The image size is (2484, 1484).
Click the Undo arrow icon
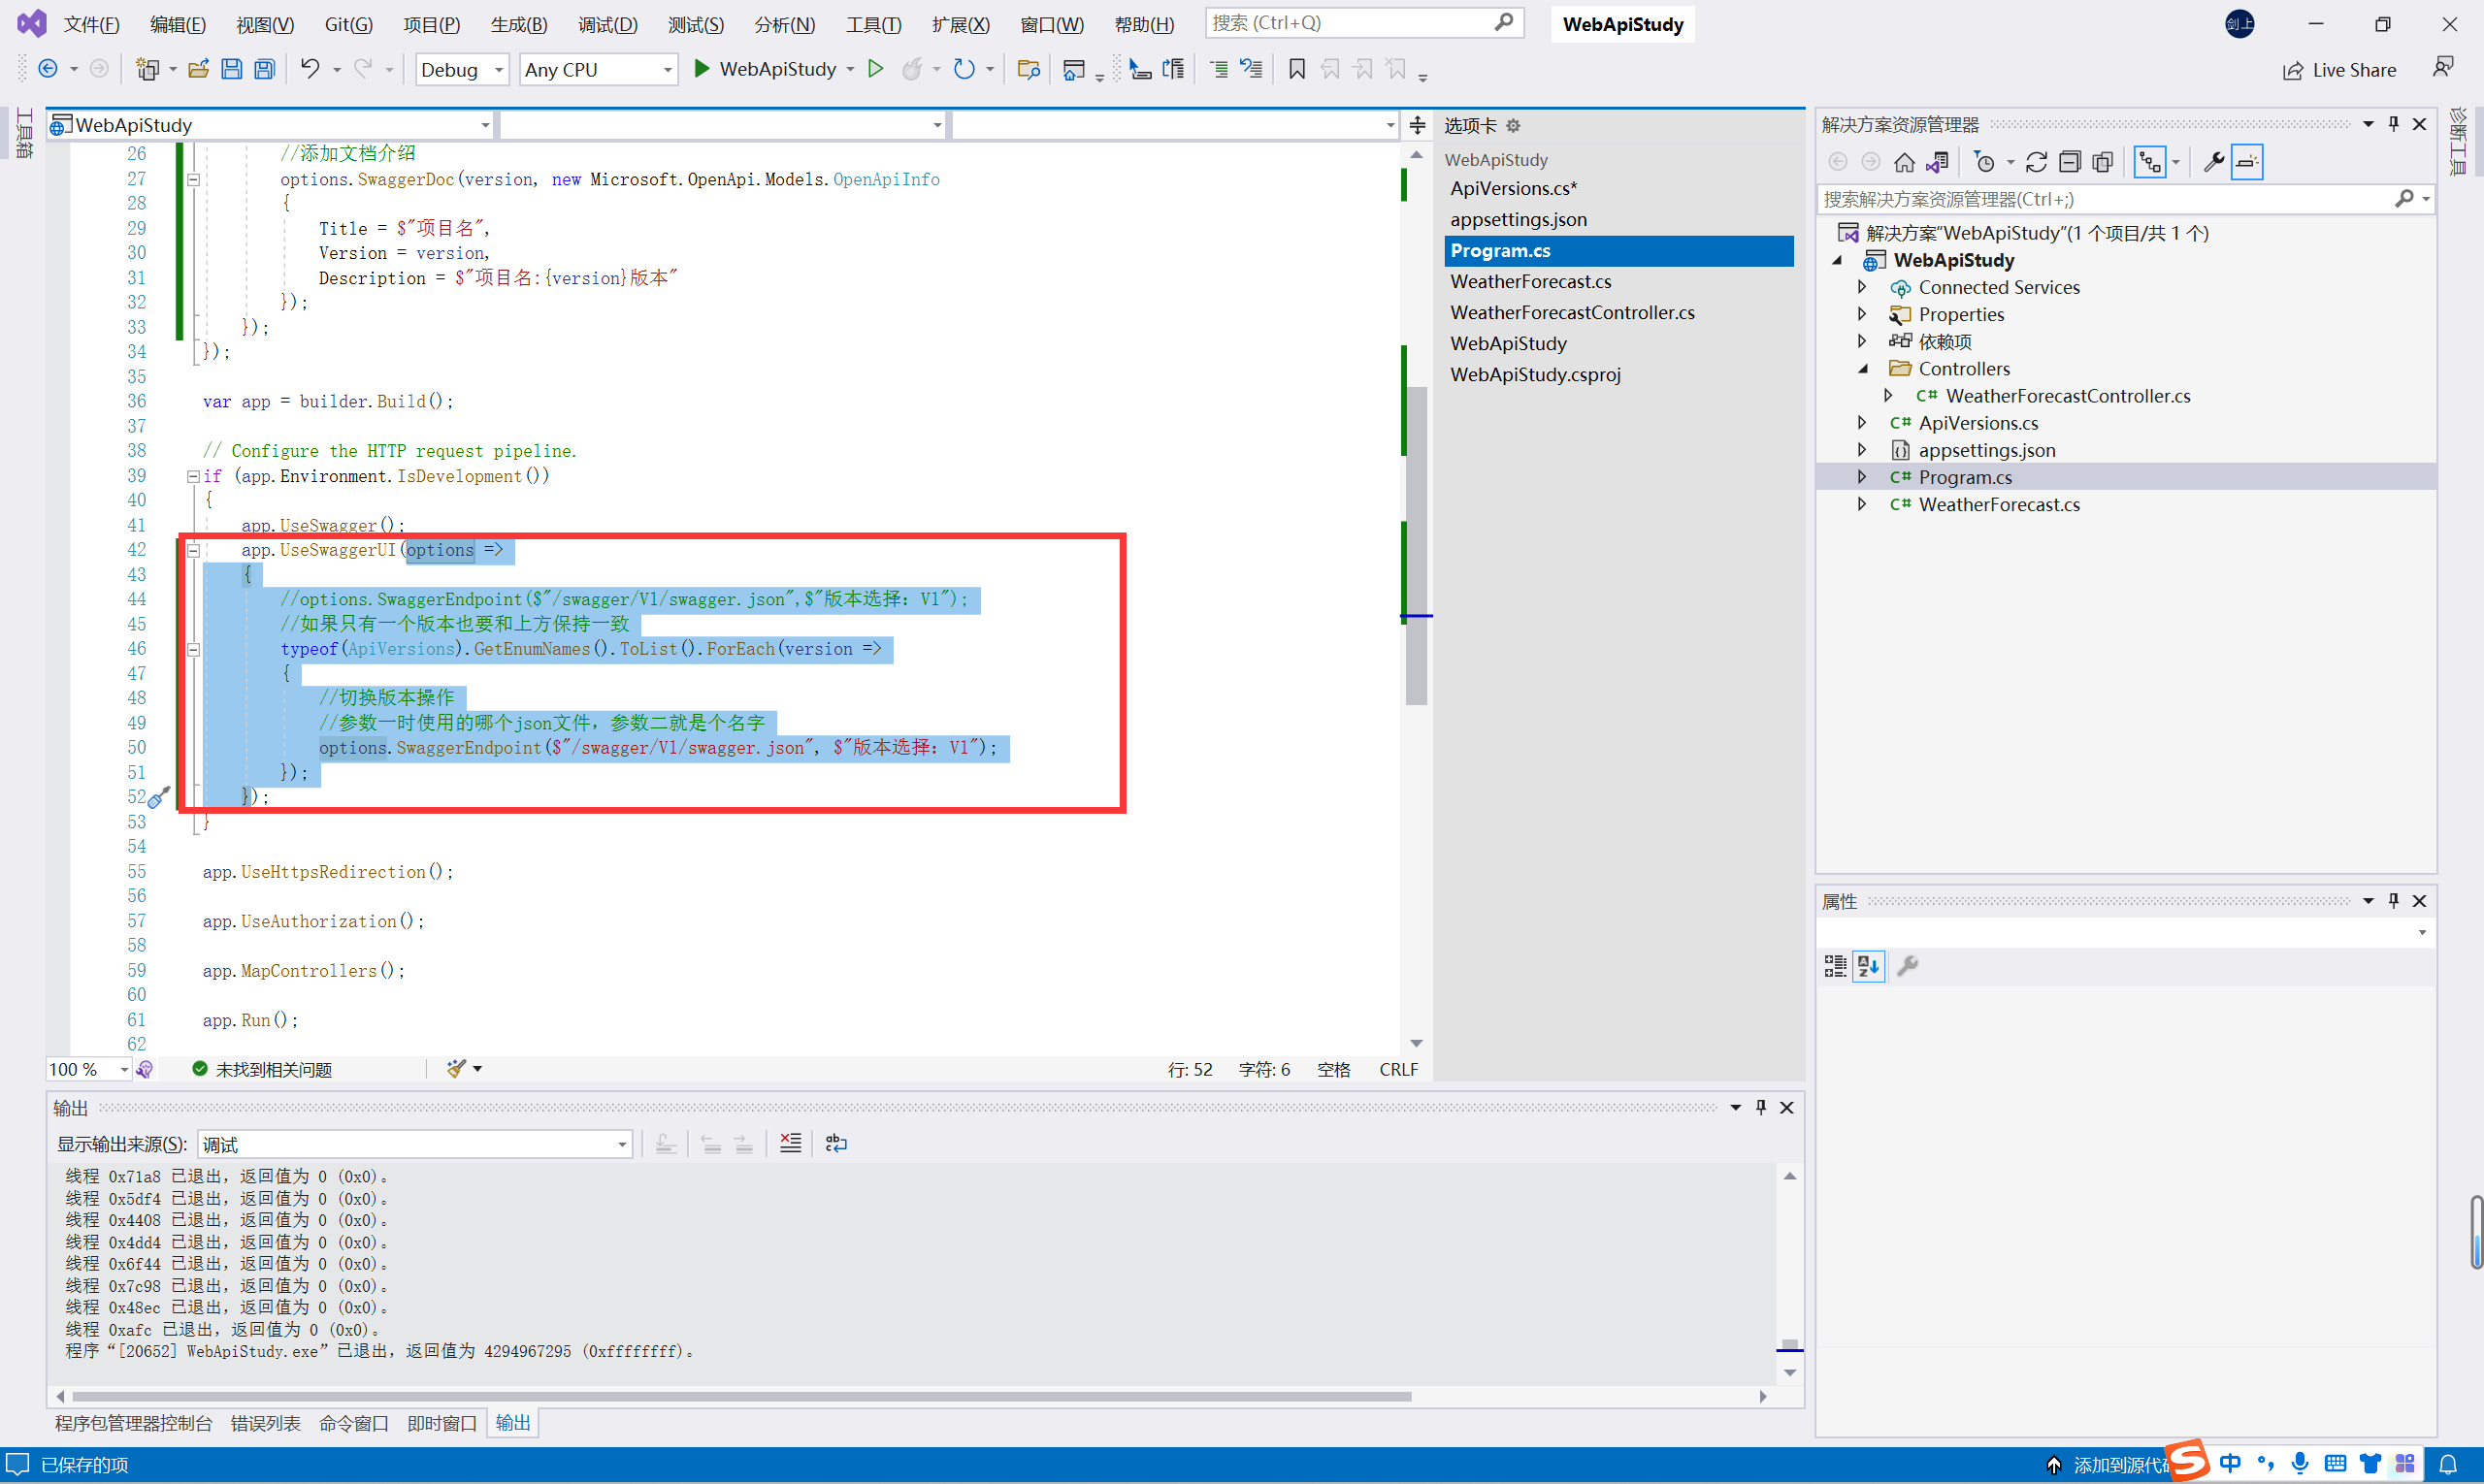pos(310,69)
